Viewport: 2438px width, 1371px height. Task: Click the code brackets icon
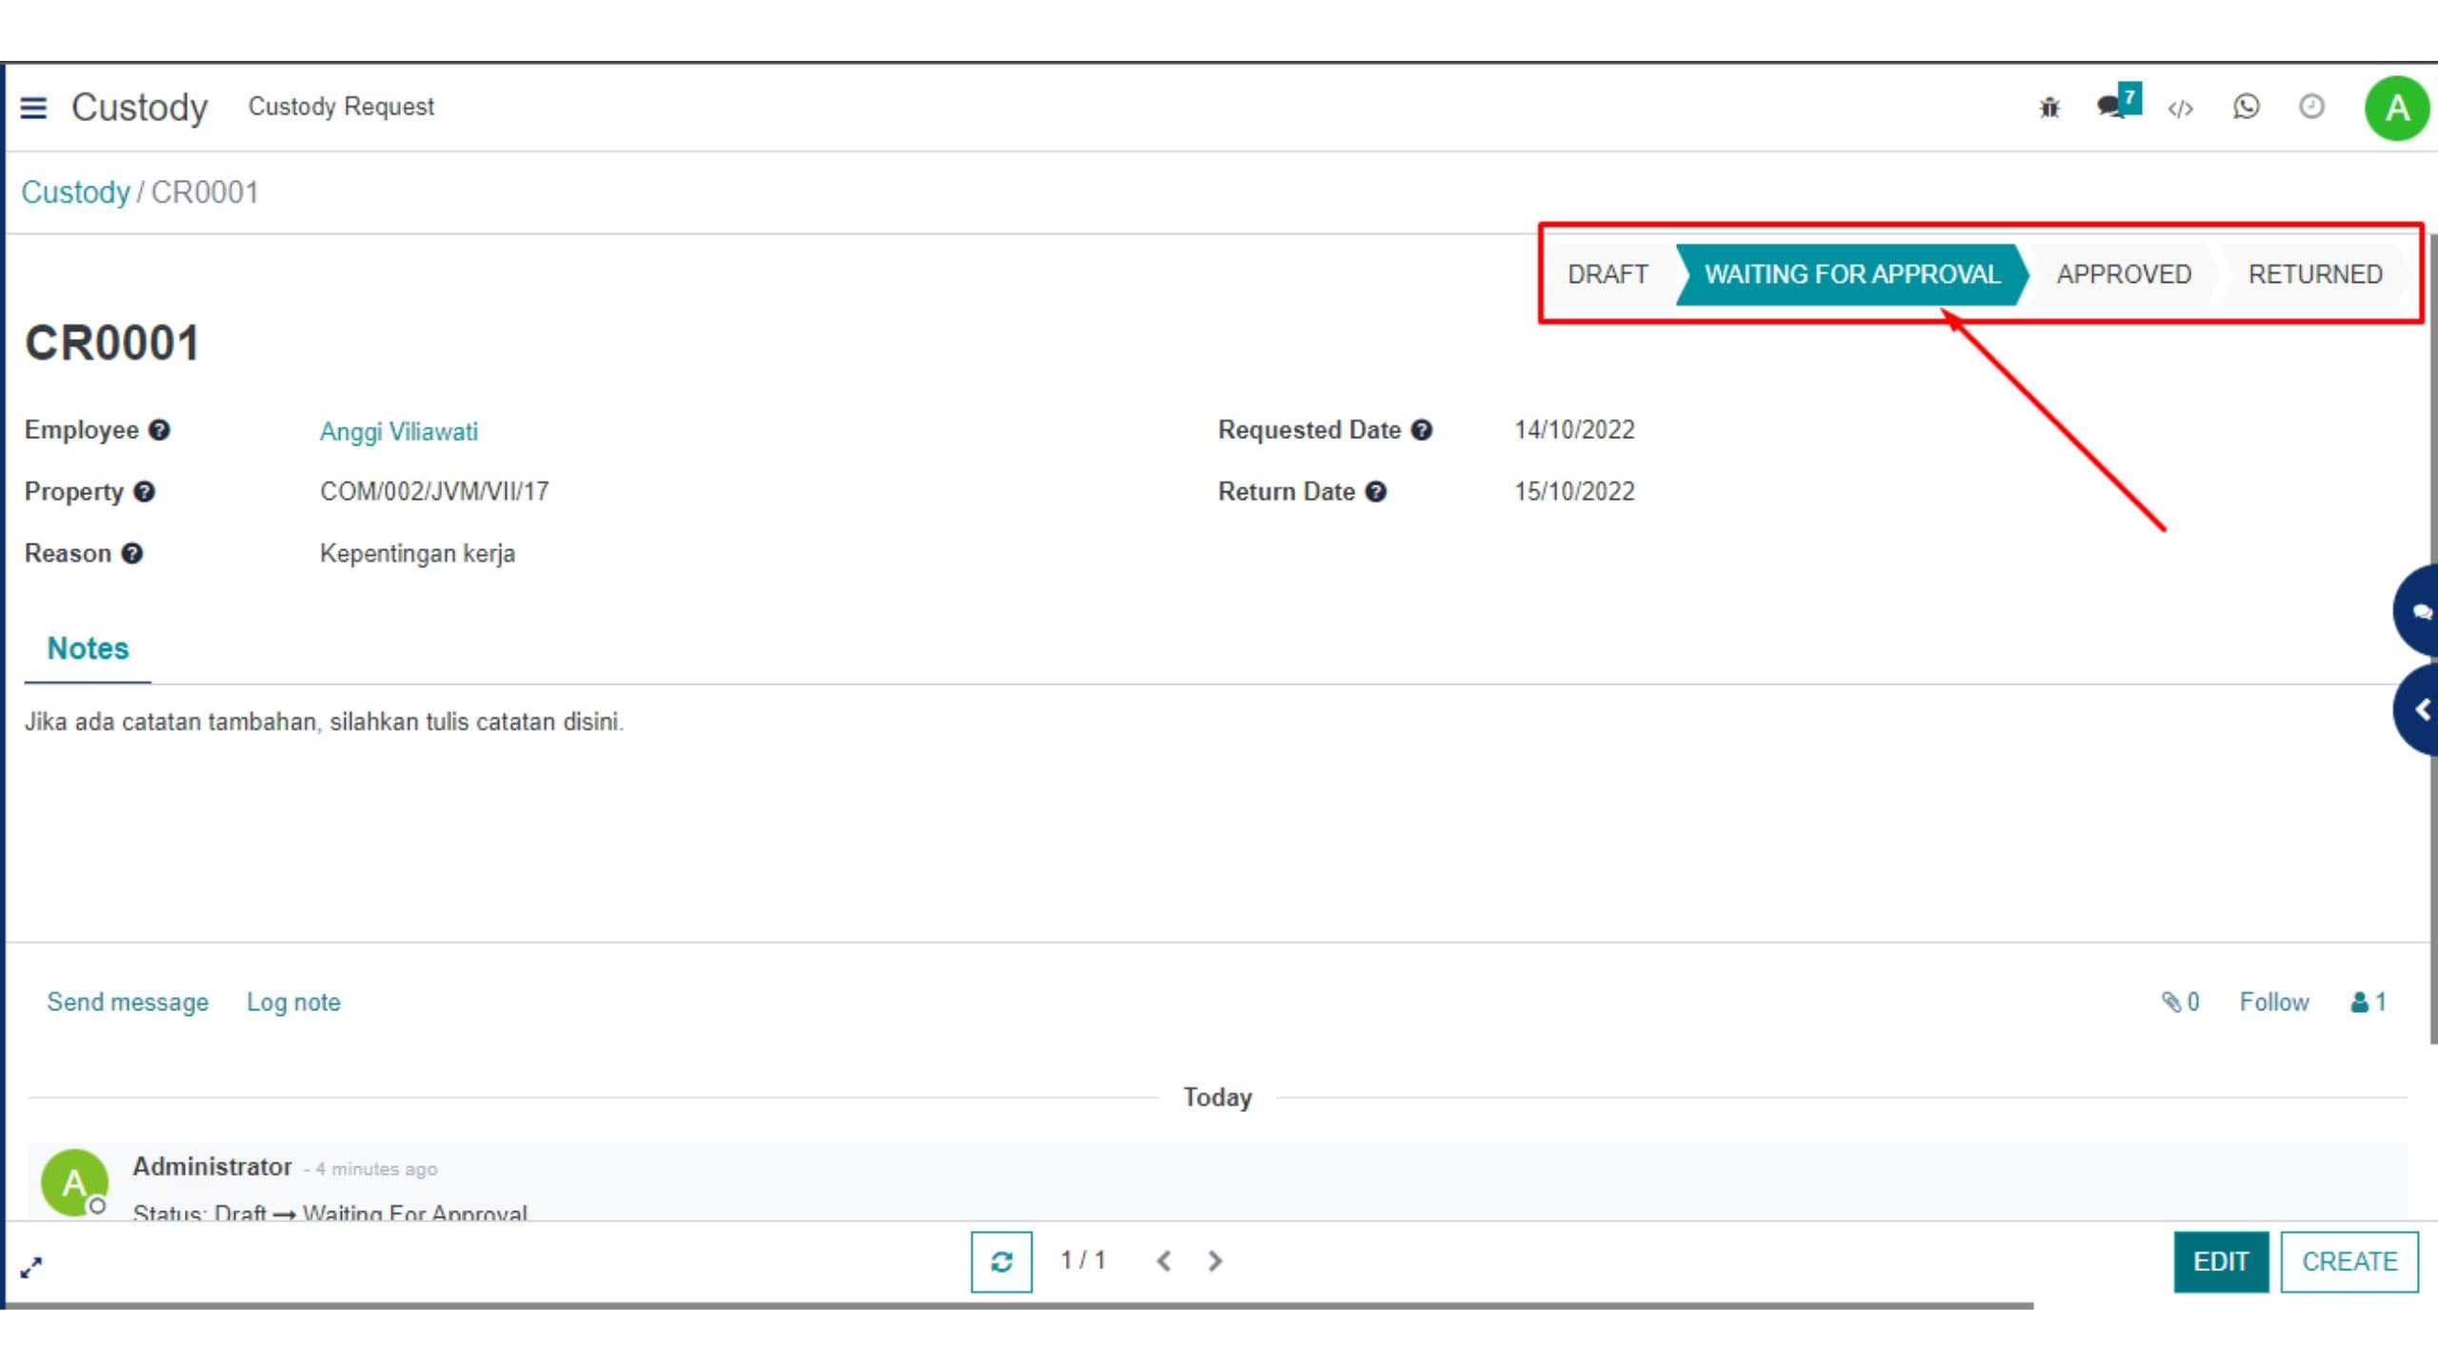(2180, 109)
